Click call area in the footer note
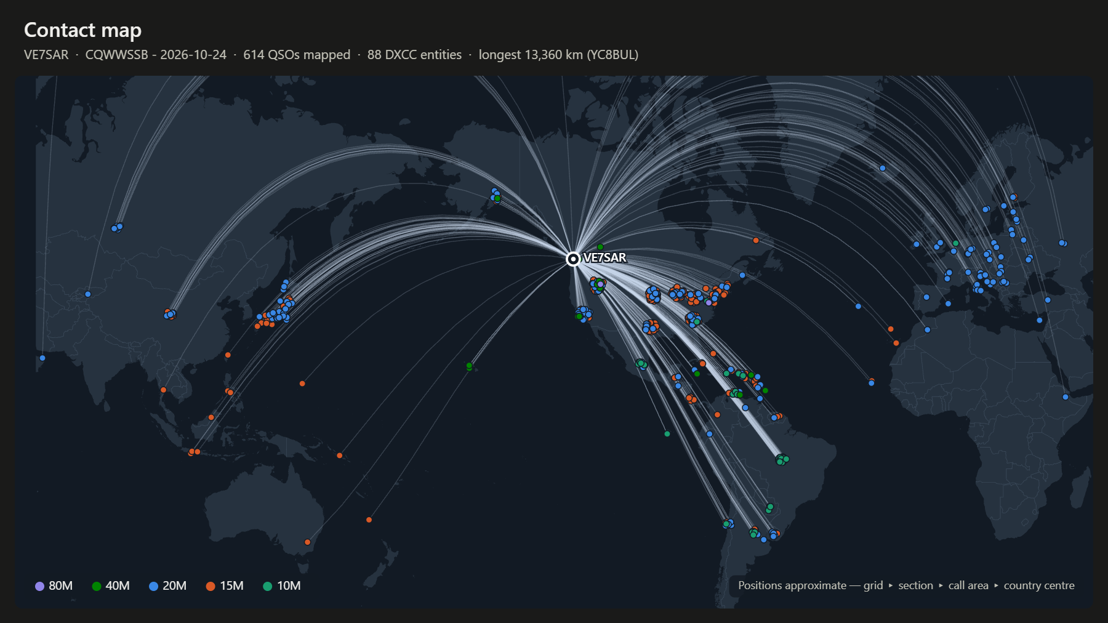 click(x=968, y=585)
